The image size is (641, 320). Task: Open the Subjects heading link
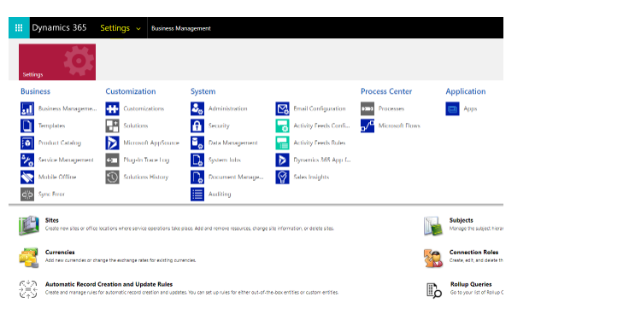point(462,220)
